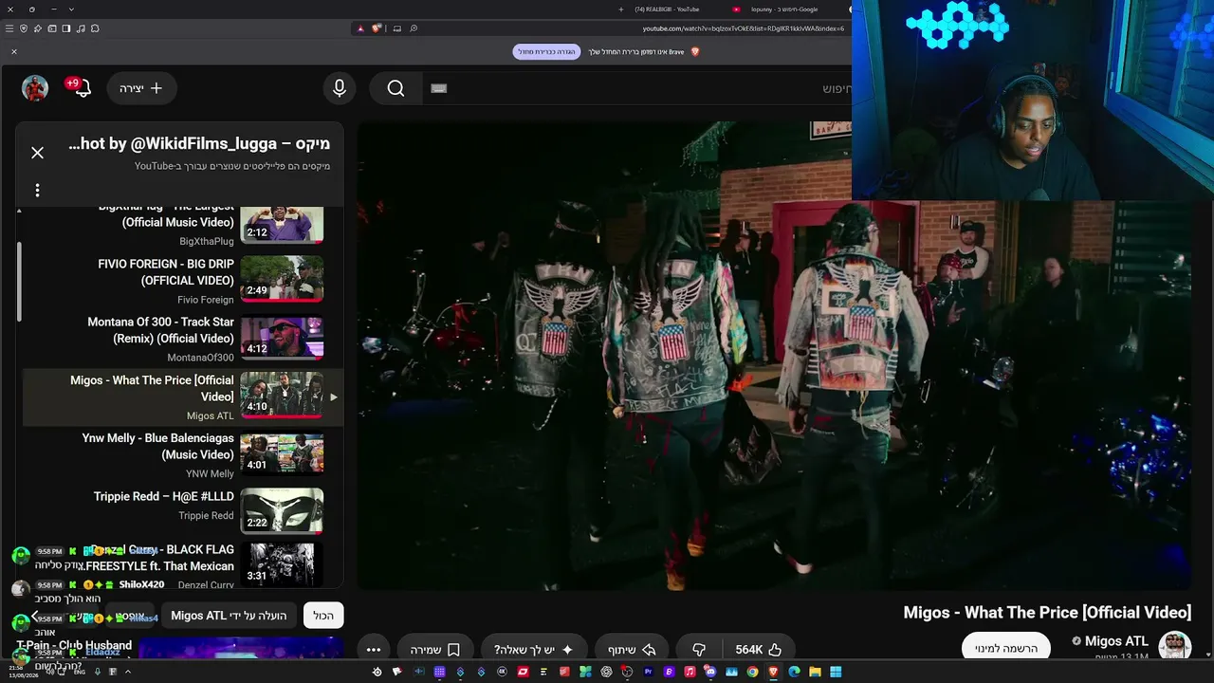Screen dimensions: 1214x683
Task: Open the music note playlist toolbar icon
Action: click(80, 28)
